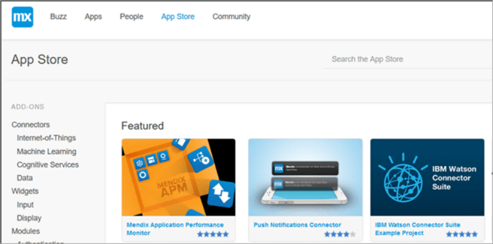Open the Mendix Application Performance Monitor link
493x244 pixels.
click(175, 229)
